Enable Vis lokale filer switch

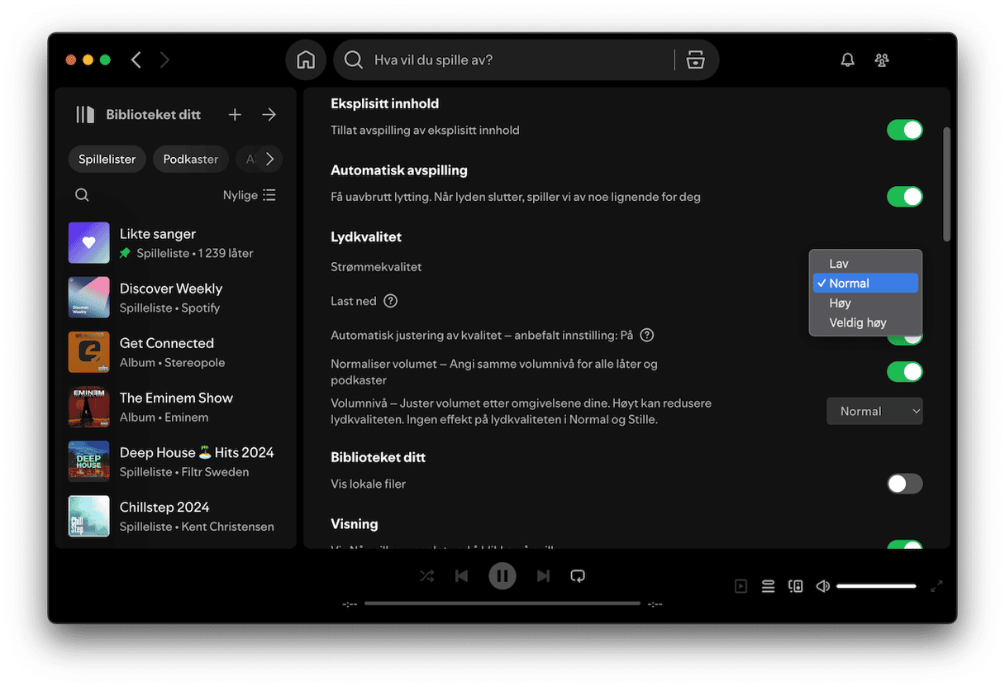(904, 484)
